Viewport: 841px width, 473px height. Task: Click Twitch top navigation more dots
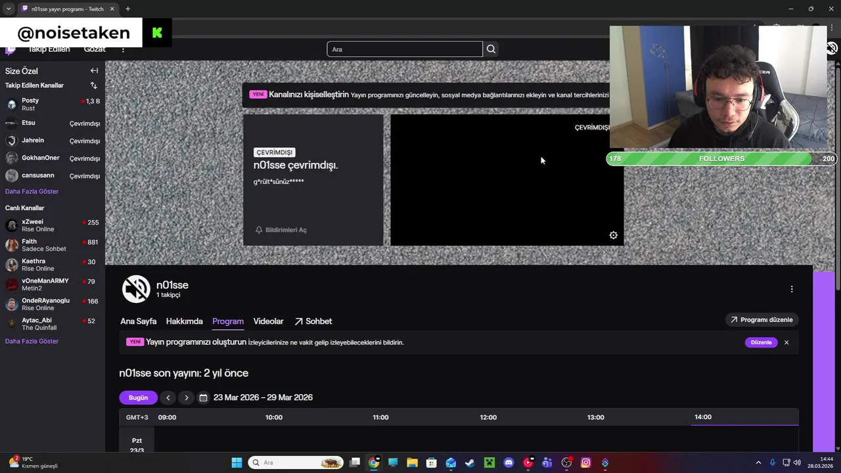pyautogui.click(x=123, y=49)
